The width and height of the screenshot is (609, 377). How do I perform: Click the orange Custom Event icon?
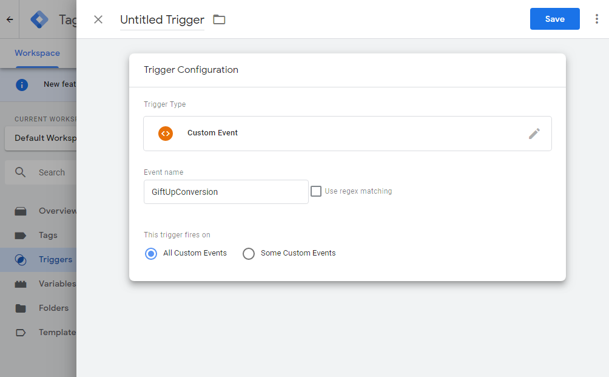coord(166,134)
